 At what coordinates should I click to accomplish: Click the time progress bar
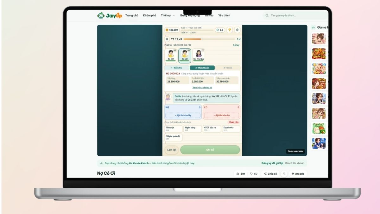209,39
